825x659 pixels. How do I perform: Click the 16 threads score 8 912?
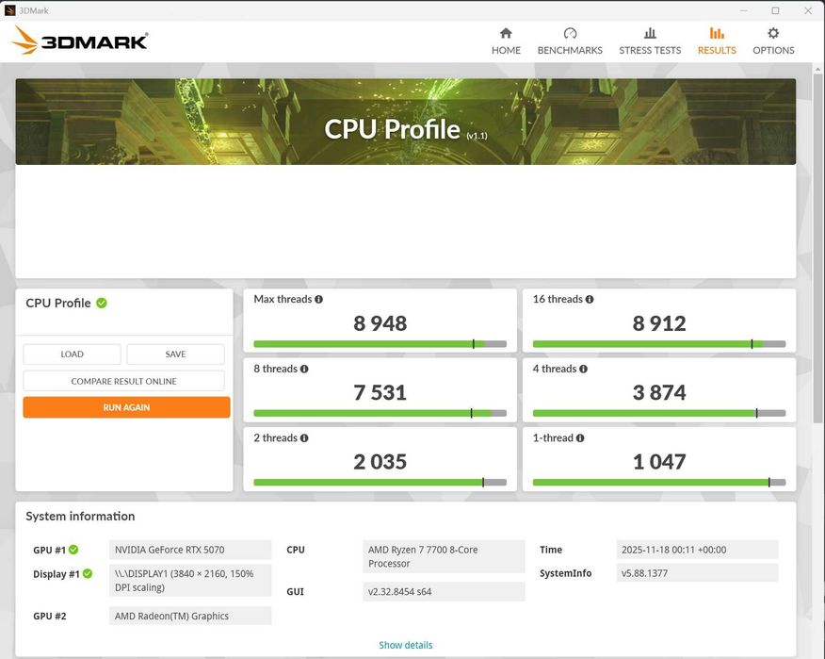click(658, 323)
